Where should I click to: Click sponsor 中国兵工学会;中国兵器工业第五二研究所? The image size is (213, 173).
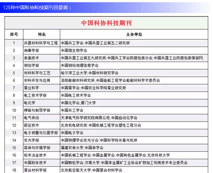(96, 43)
